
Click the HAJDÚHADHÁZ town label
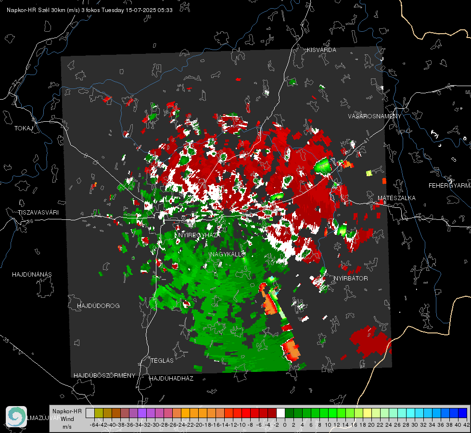tap(172, 379)
